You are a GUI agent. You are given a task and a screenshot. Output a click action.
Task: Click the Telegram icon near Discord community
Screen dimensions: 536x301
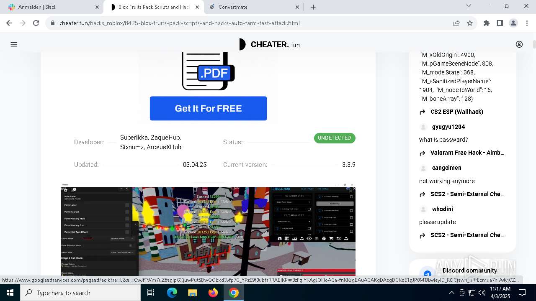428,274
